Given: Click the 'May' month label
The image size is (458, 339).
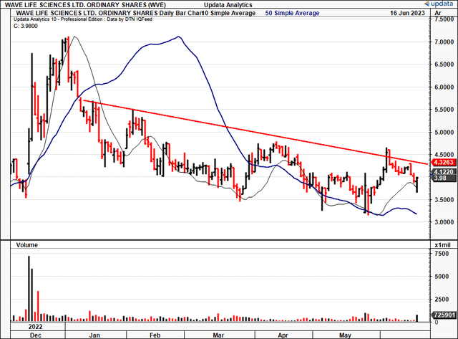Looking at the screenshot, I should (345, 335).
